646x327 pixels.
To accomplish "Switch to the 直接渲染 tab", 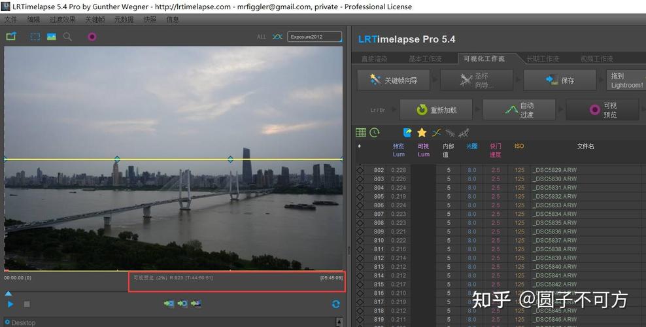I will coord(374,59).
